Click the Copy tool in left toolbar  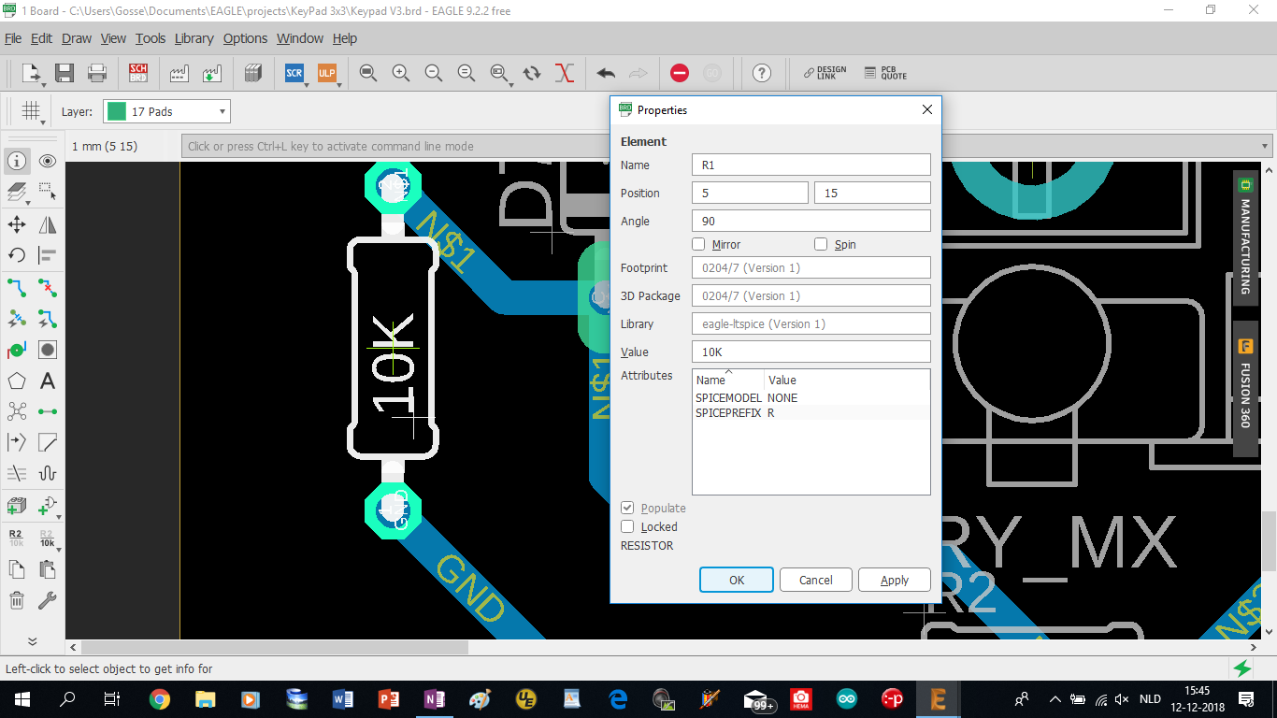pos(17,569)
